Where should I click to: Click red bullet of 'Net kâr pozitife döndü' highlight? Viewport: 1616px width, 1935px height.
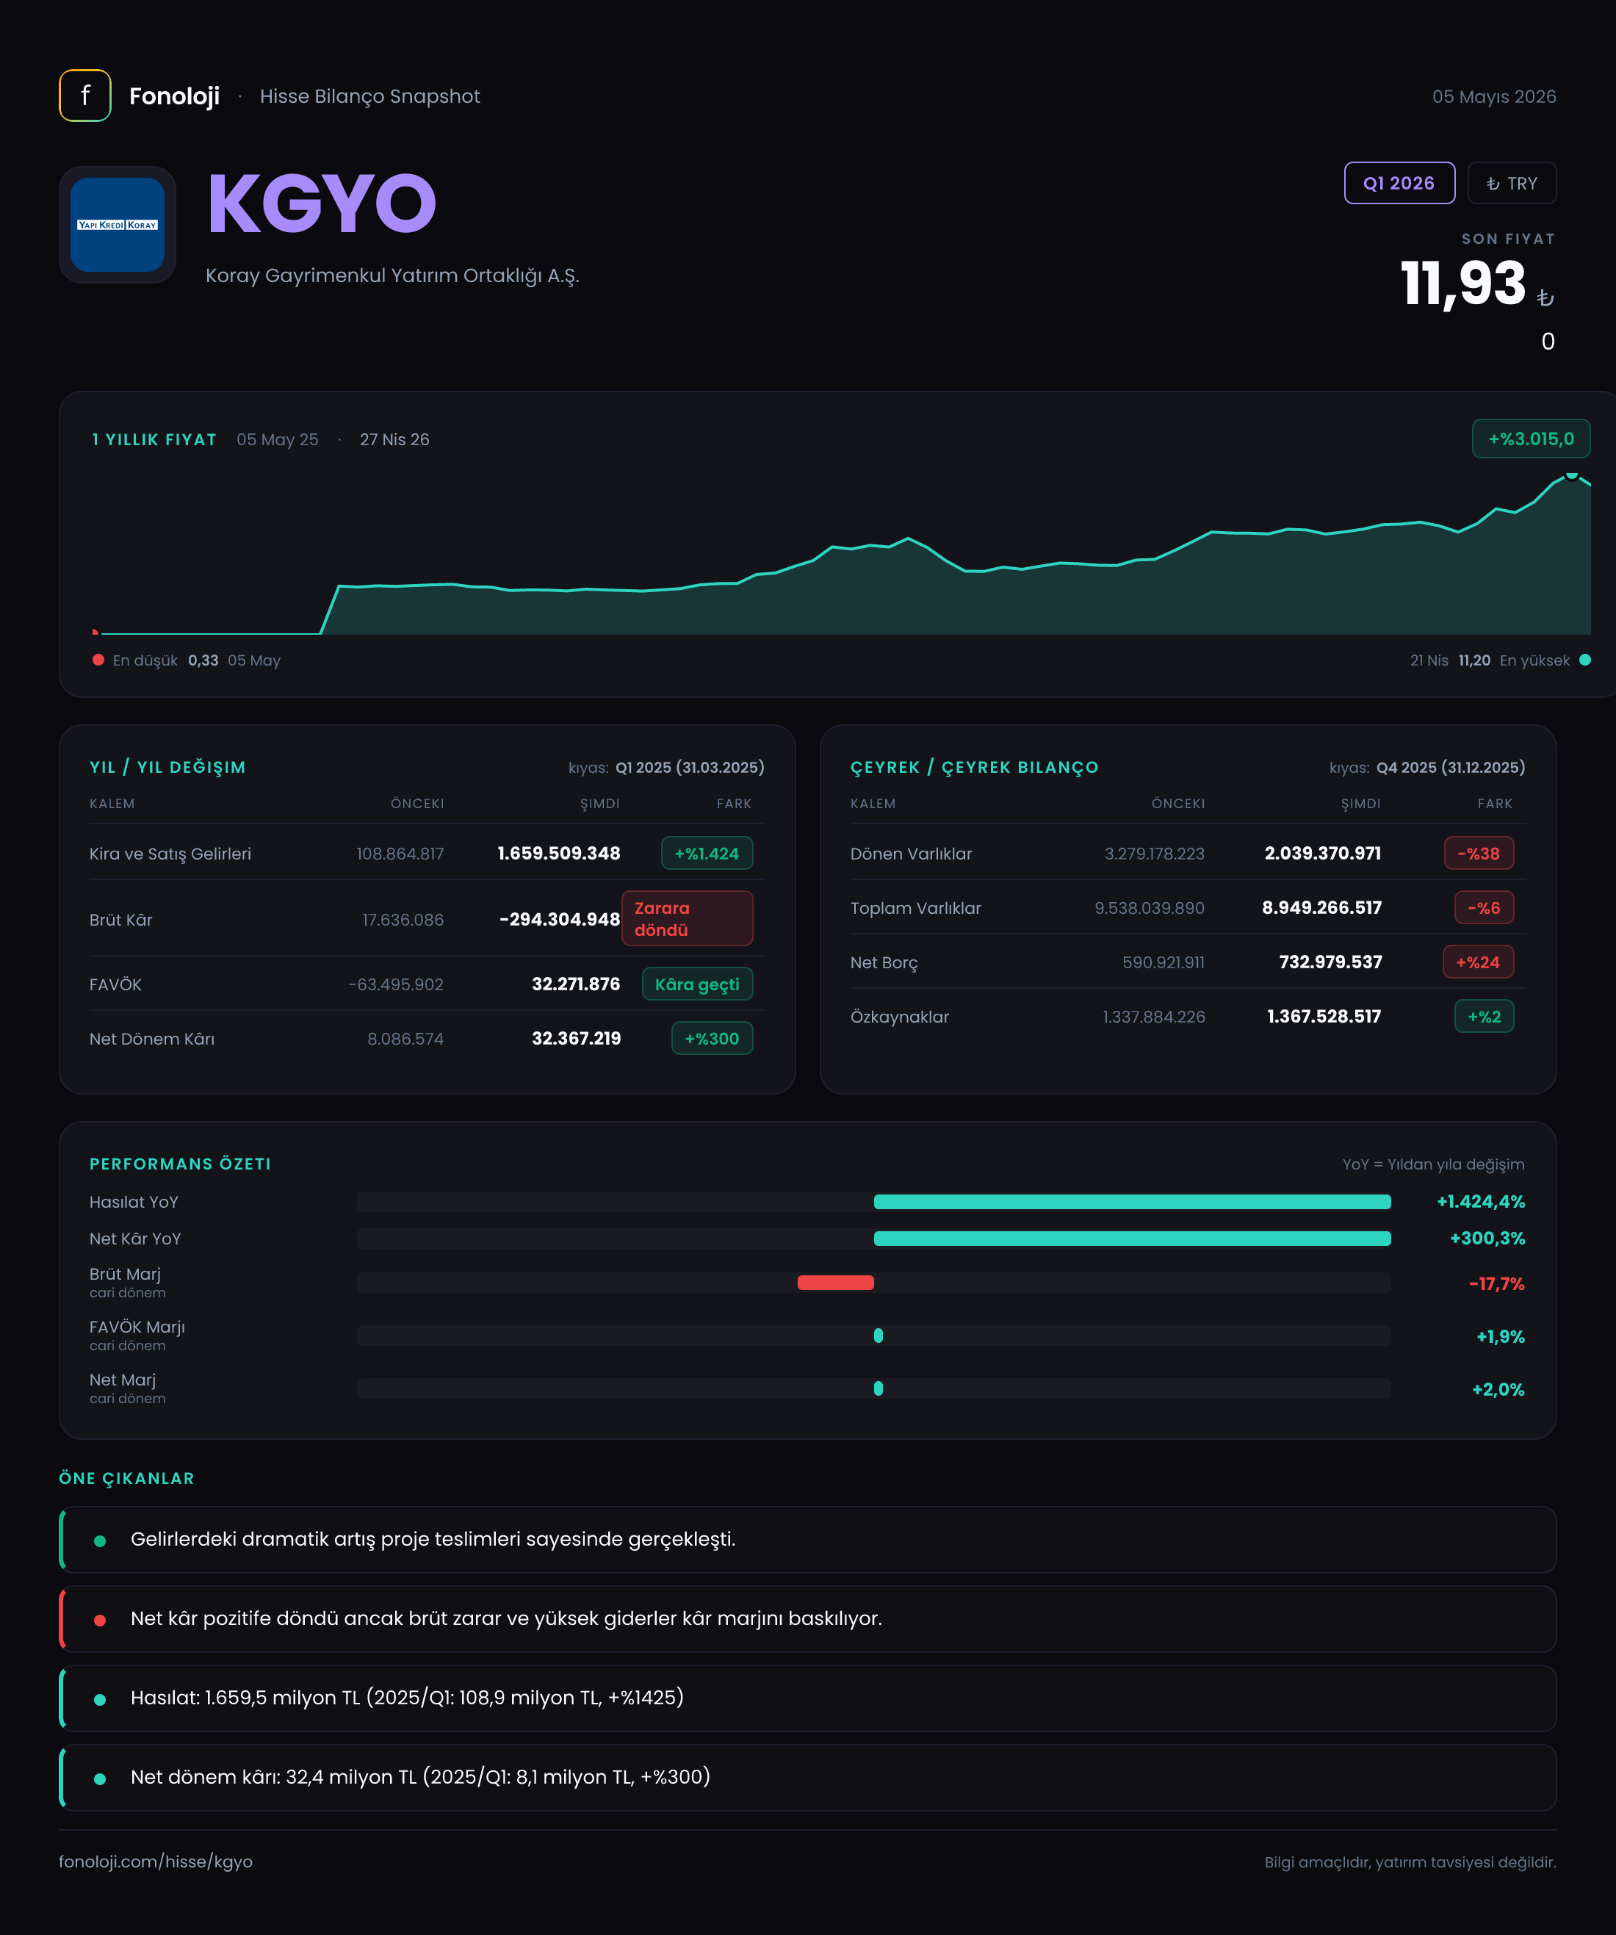click(99, 1620)
